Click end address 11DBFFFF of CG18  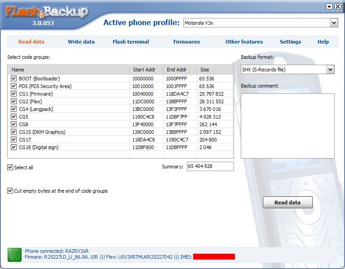[177, 147]
